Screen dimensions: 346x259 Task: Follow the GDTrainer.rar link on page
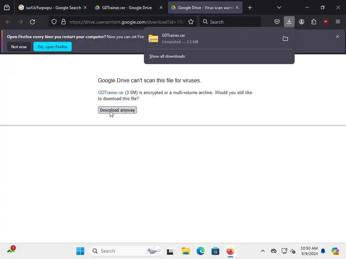point(111,92)
